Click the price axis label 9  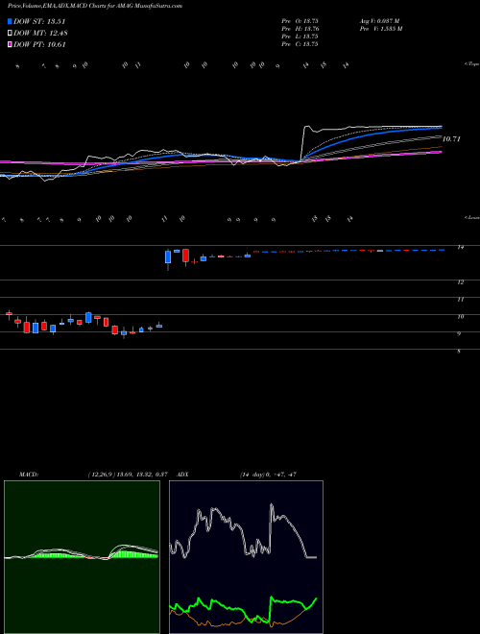[x=459, y=334]
